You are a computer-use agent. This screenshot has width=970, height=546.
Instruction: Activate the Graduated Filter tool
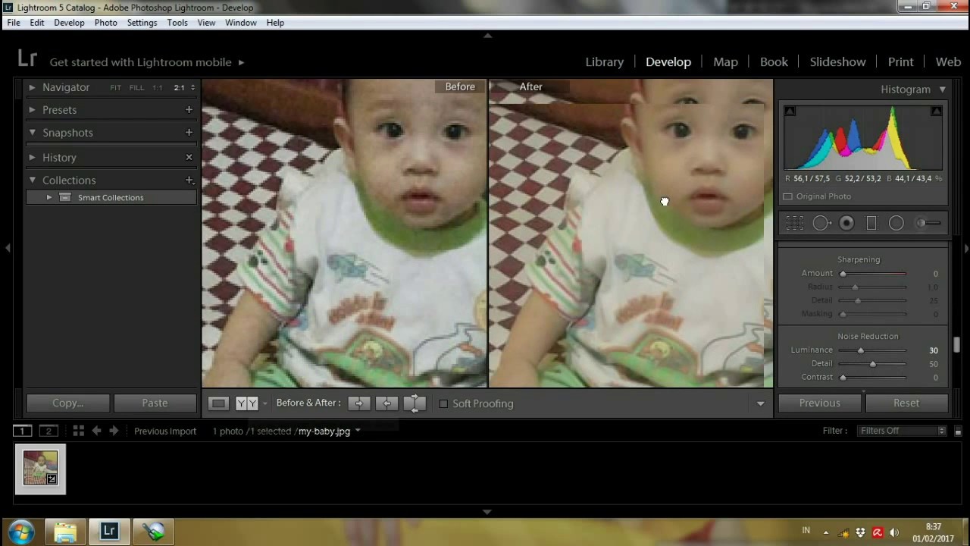coord(871,222)
